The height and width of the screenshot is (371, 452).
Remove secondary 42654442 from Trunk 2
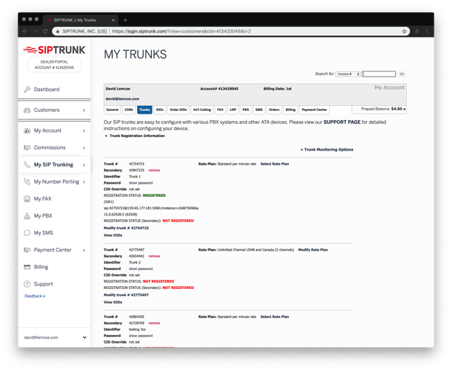(x=154, y=257)
